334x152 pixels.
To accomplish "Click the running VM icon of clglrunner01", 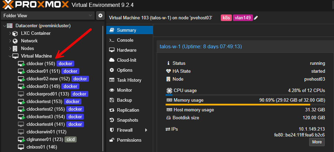I will point(21,140).
